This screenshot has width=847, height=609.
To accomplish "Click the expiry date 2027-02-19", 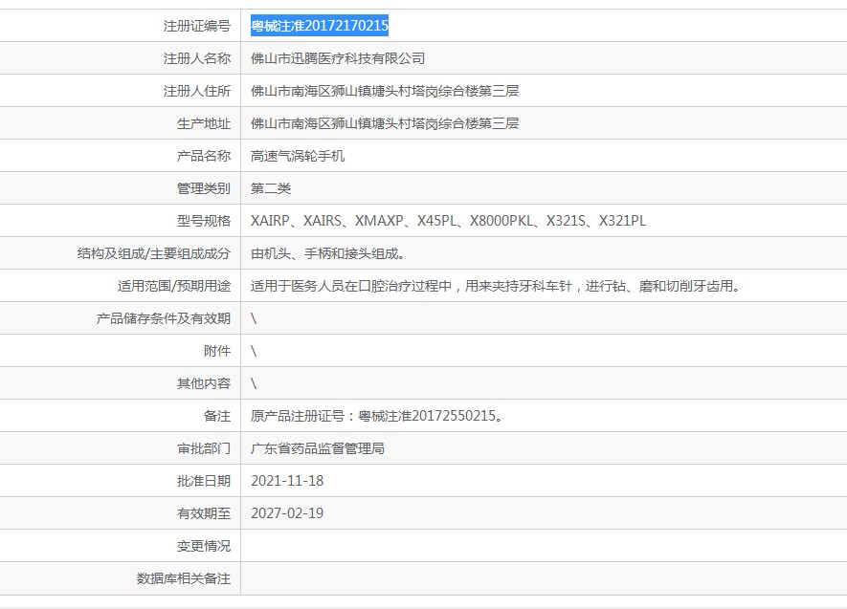I will pyautogui.click(x=287, y=513).
